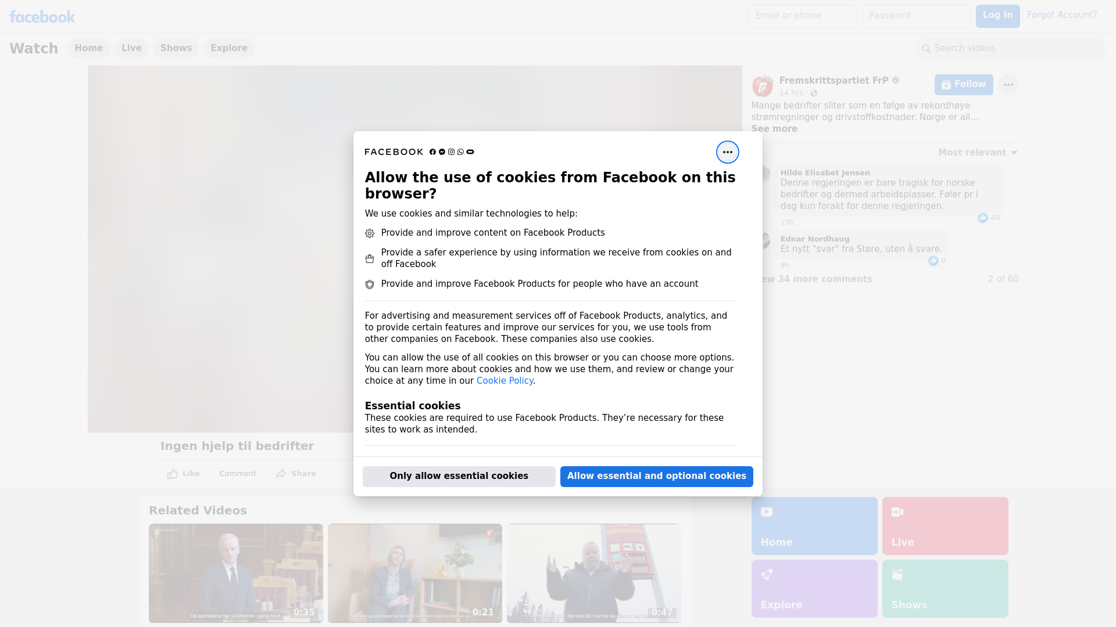Click the 13h comment timestamp

point(786,222)
